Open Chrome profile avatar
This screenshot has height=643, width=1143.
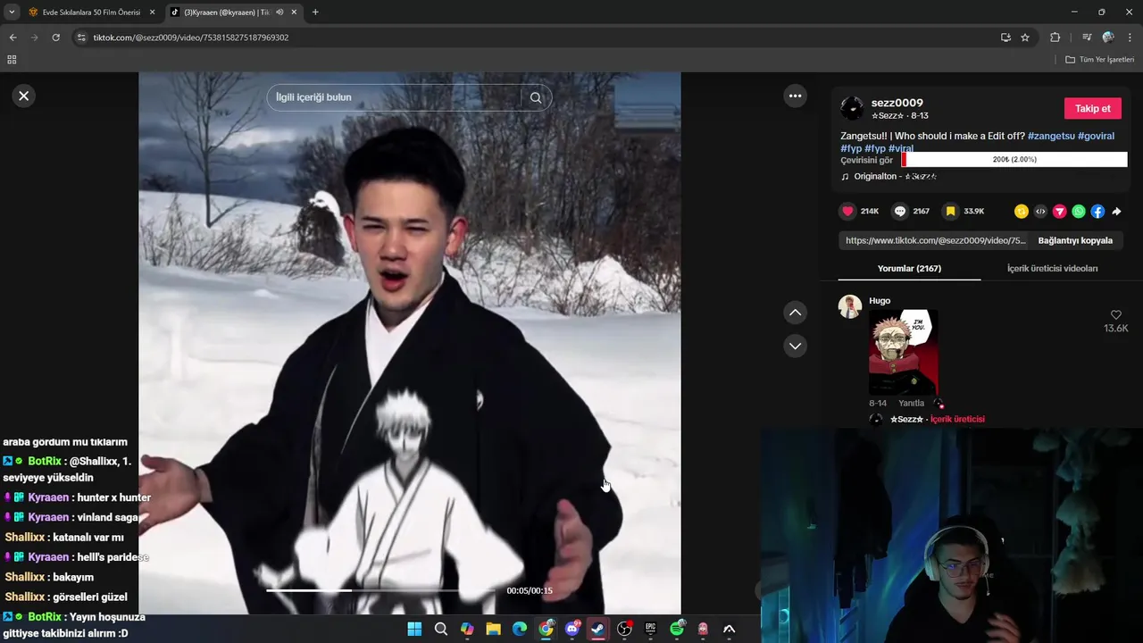(x=1108, y=38)
